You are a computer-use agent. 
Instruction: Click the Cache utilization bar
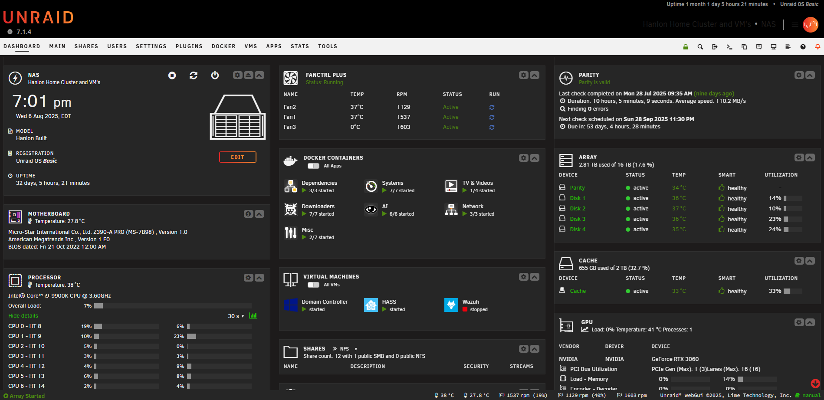click(793, 291)
